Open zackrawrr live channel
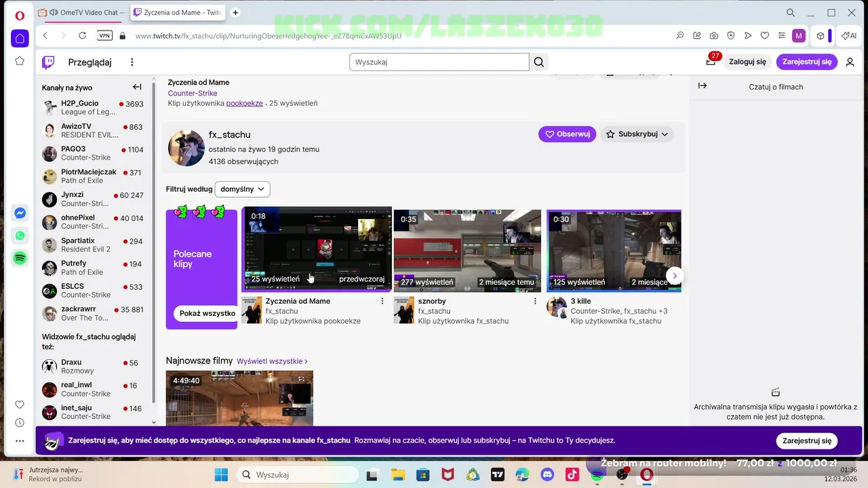 point(93,313)
